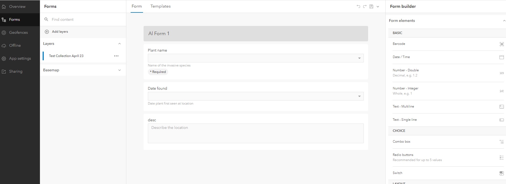Open the save options chevron menu
Screen dimensions: 506x184
[378, 6]
